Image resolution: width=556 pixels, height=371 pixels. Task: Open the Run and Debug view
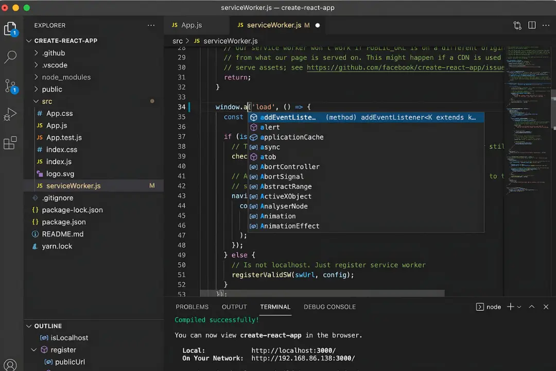pos(10,114)
